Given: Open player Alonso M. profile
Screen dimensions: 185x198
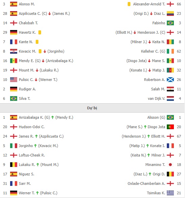Looking at the screenshot, I should tap(27, 4).
